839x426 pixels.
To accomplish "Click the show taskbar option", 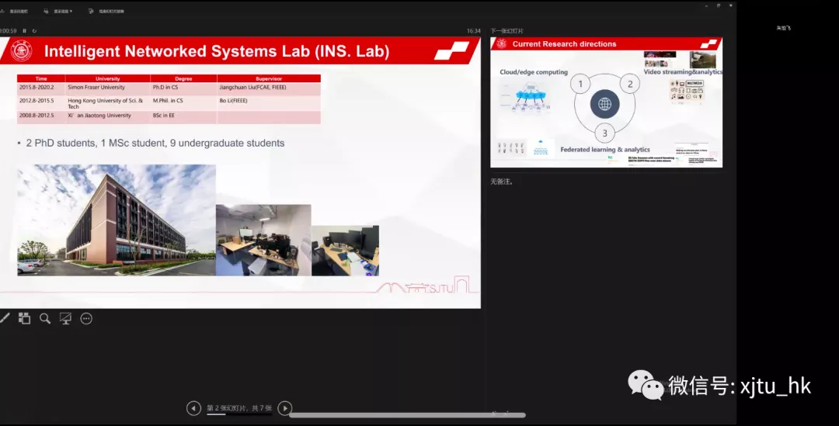I will 15,12.
